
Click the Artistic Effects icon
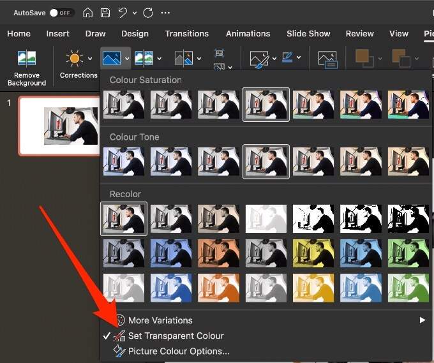(144, 58)
